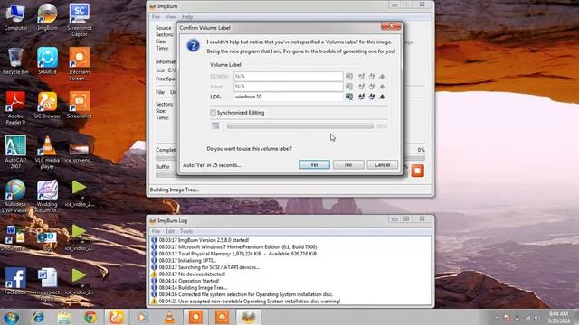Click the second icon after the UDF field
Screen dimensions: 579x325
pyautogui.click(x=361, y=97)
